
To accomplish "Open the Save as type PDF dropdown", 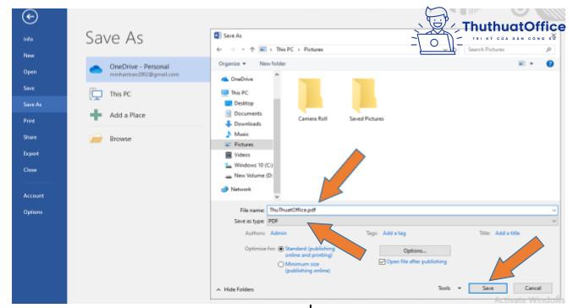I will pyautogui.click(x=412, y=221).
